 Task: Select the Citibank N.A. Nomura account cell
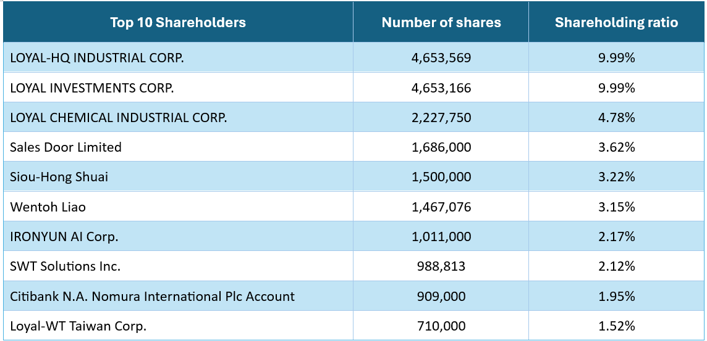coord(153,297)
